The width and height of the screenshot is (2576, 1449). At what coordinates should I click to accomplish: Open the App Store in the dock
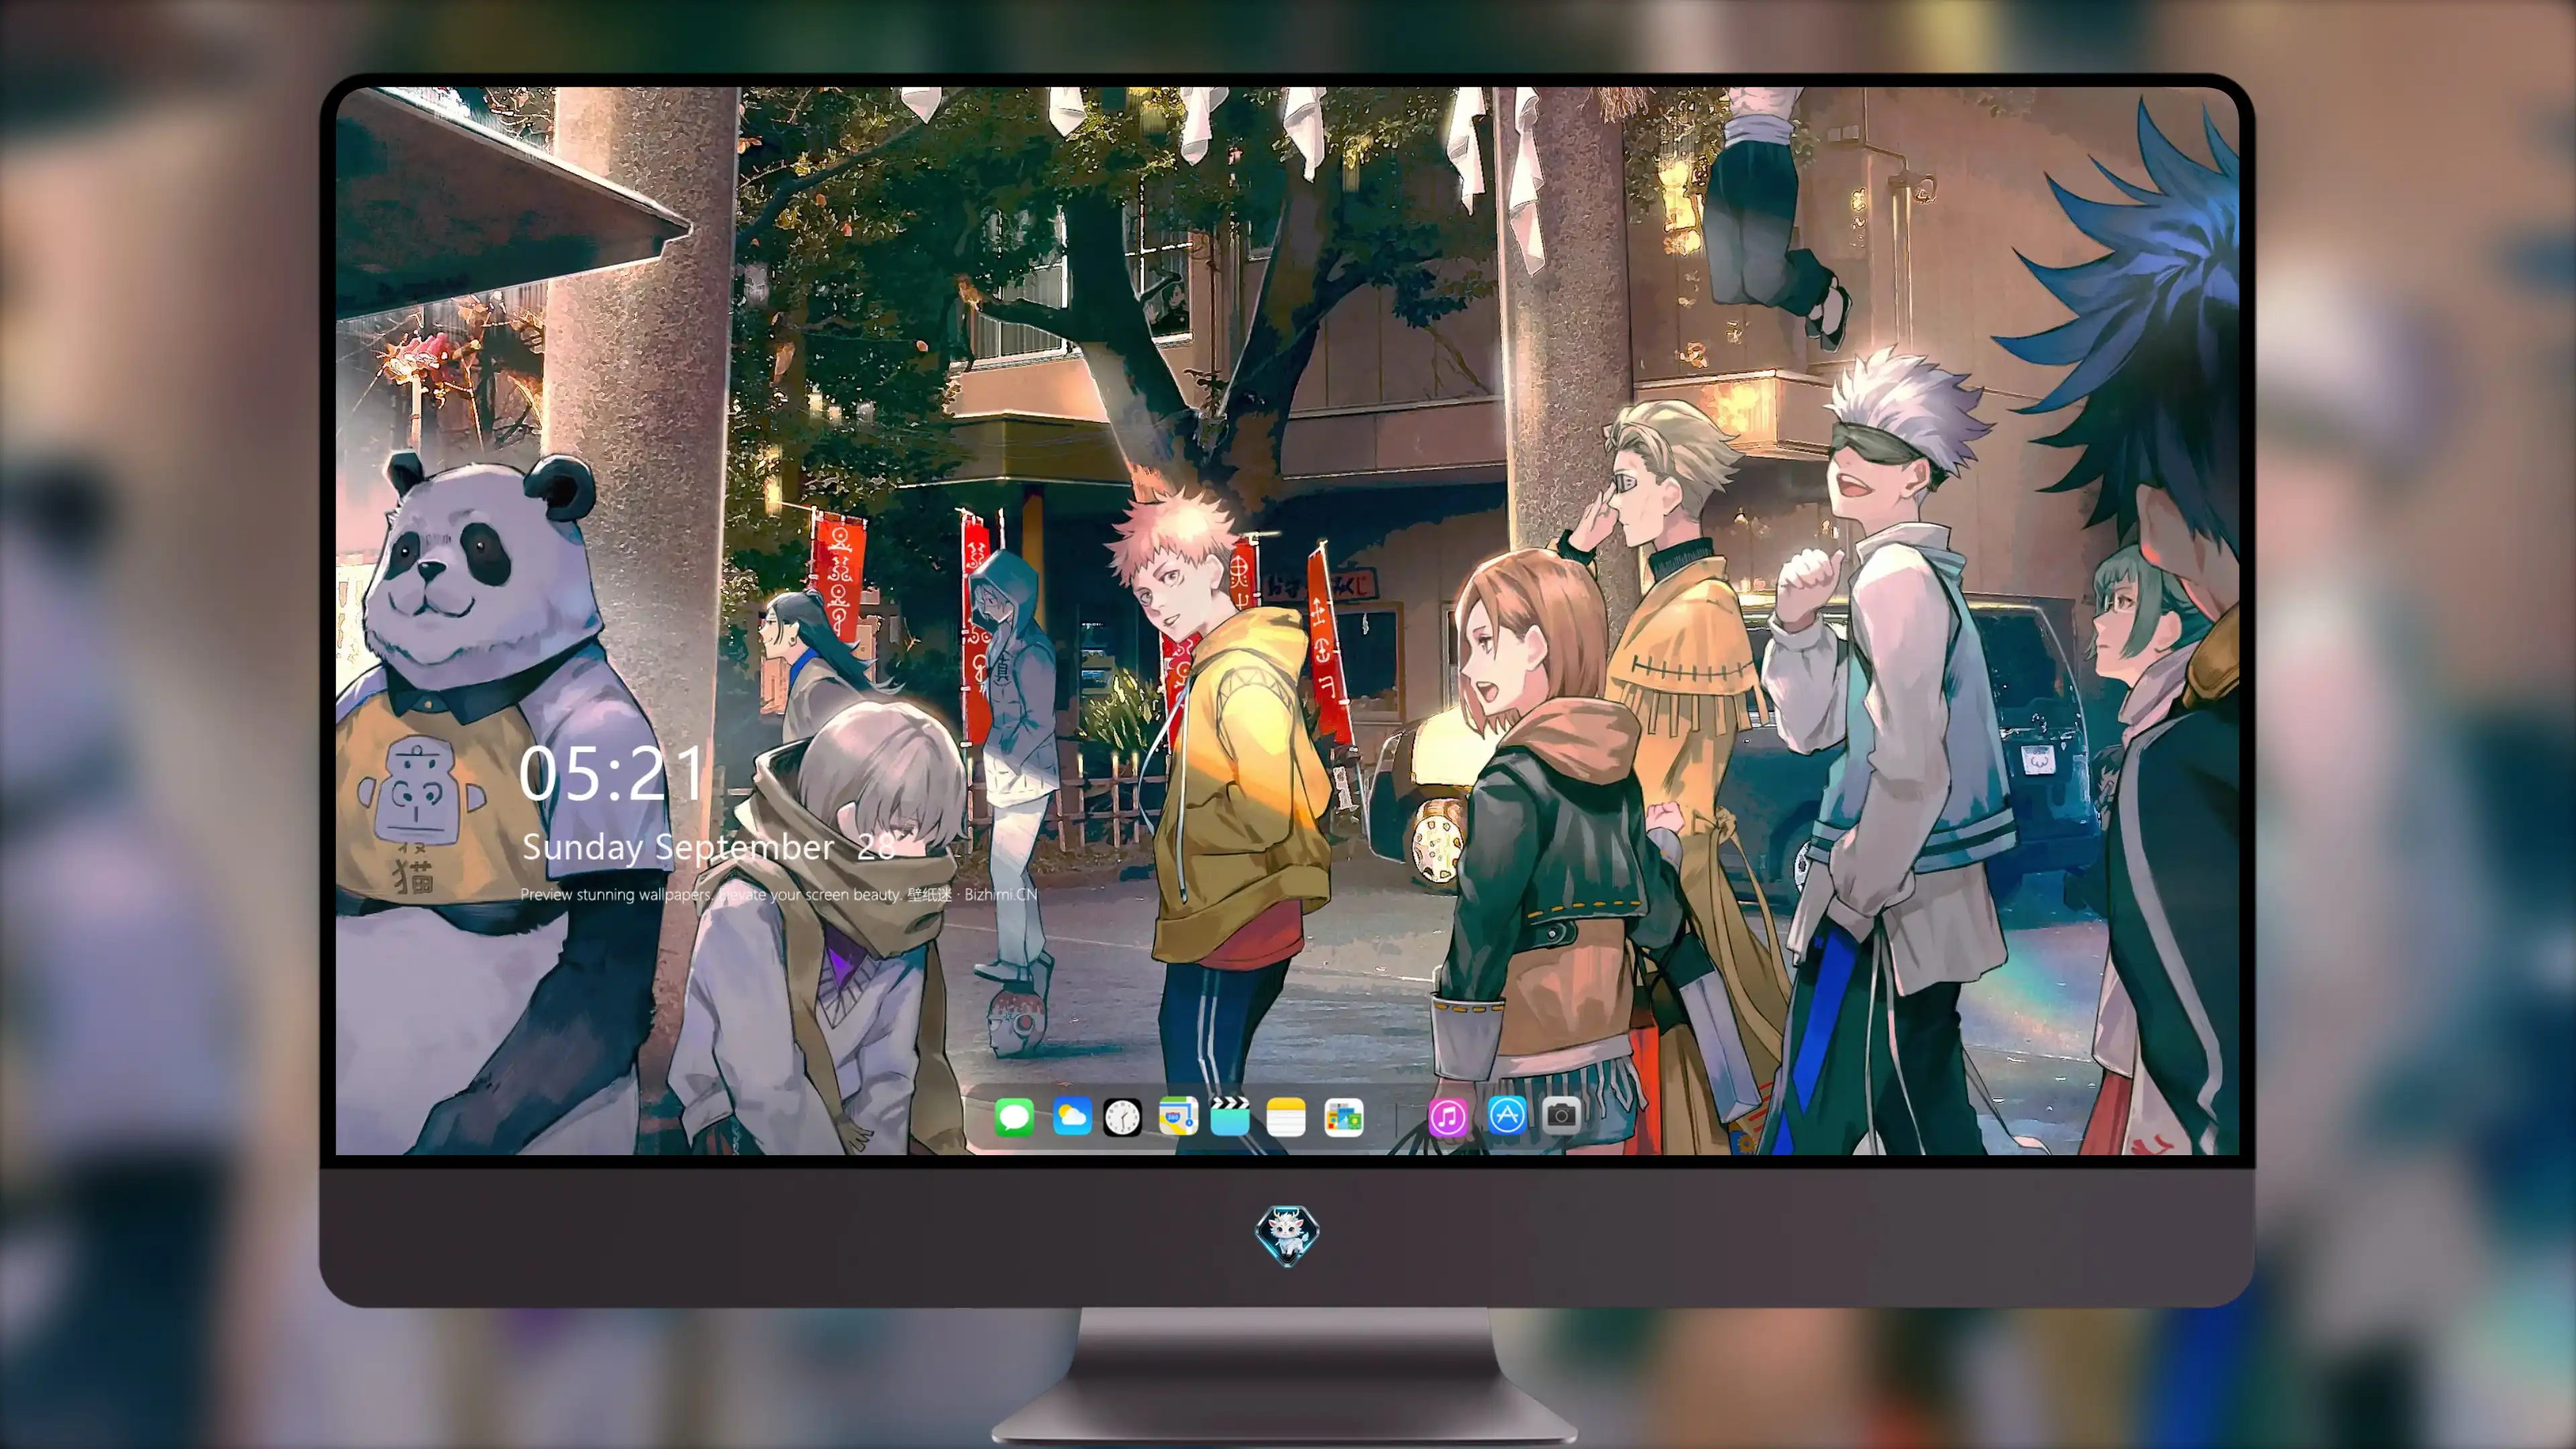coord(1507,1115)
